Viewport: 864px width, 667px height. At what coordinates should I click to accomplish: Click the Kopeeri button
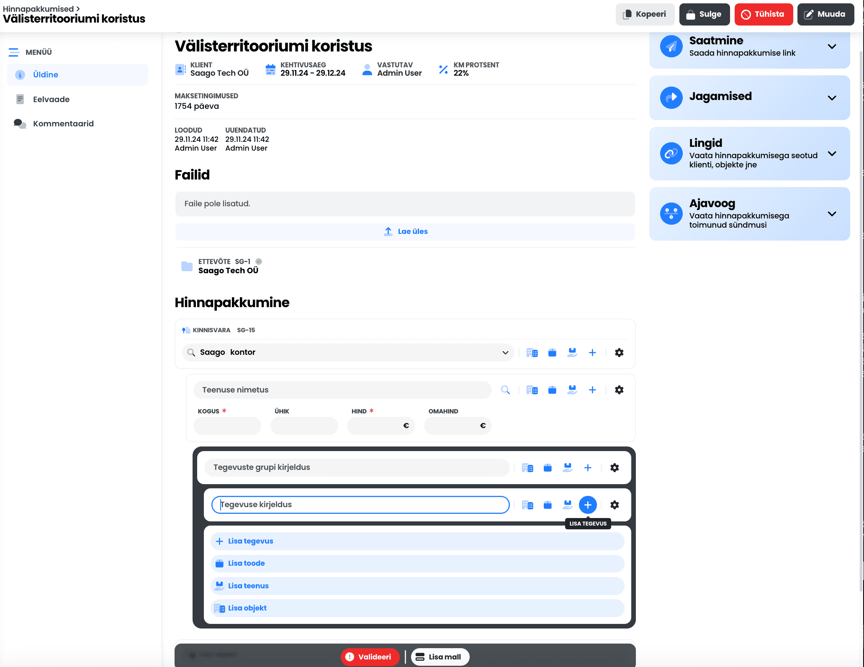coord(645,14)
